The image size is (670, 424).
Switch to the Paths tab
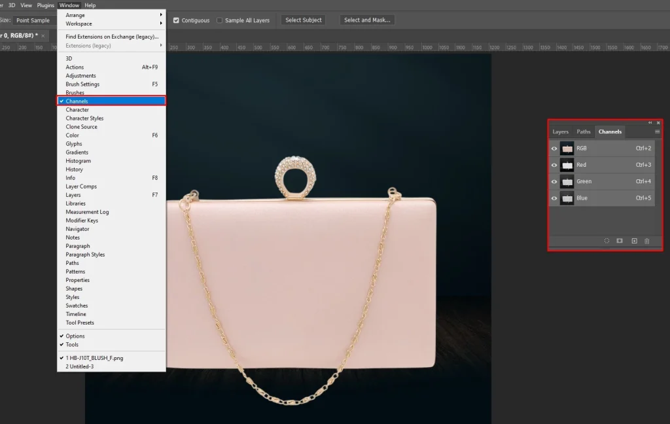pos(584,132)
